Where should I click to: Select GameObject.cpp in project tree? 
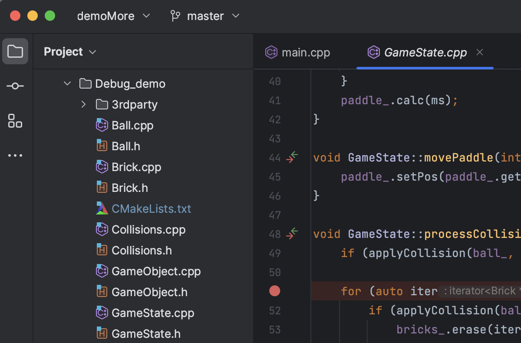[x=156, y=271]
